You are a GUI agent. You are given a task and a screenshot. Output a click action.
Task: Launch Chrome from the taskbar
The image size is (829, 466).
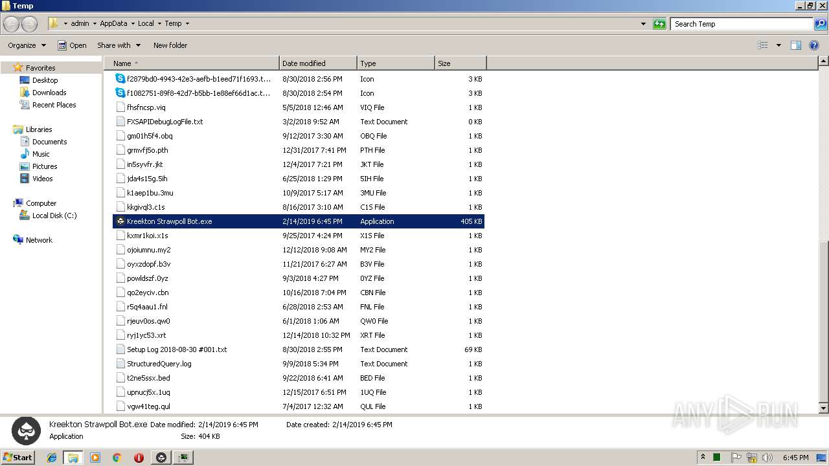[117, 458]
